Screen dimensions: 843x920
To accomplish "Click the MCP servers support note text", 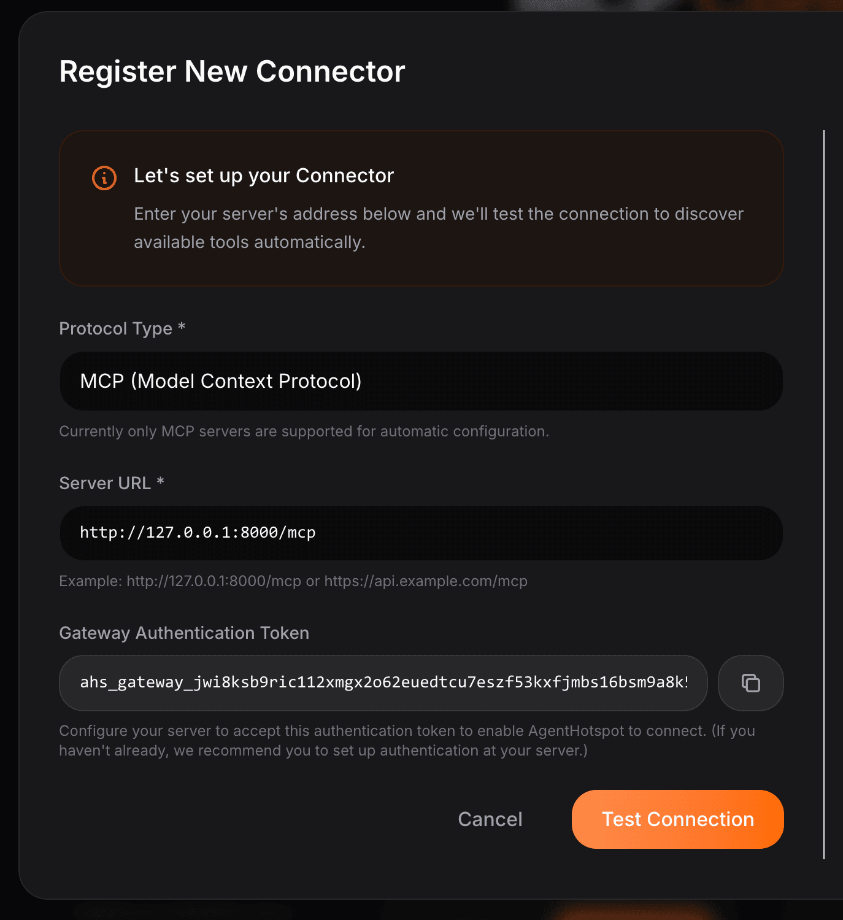I will (x=304, y=431).
